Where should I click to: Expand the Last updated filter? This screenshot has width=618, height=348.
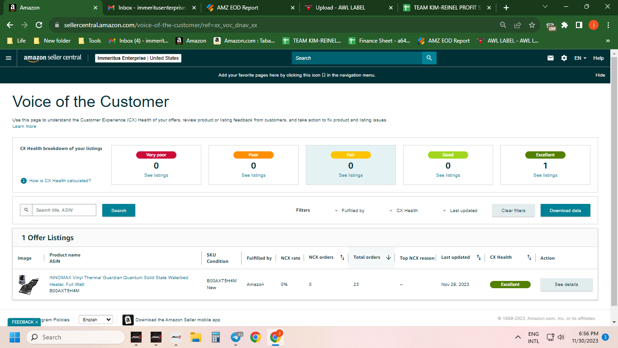(x=460, y=211)
